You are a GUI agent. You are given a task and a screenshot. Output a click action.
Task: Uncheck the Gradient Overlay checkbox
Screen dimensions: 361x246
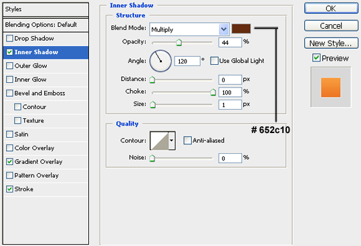[x=9, y=162]
